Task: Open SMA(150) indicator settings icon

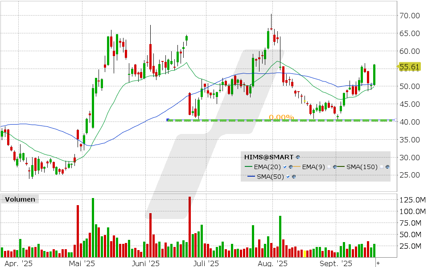Action: [387, 167]
